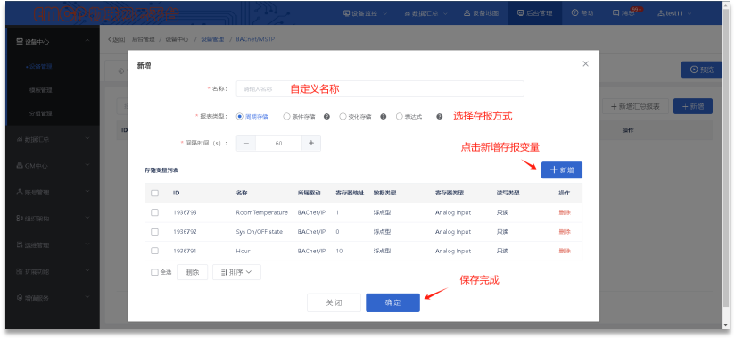Click the 设备地图 icon in top bar
This screenshot has width=735, height=339.
click(x=467, y=13)
